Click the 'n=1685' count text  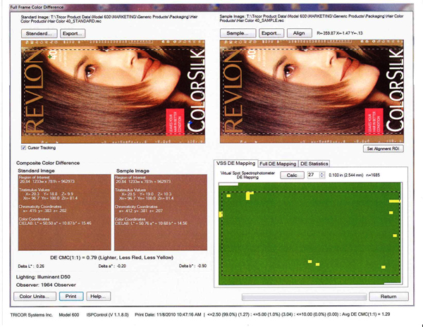coord(373,175)
